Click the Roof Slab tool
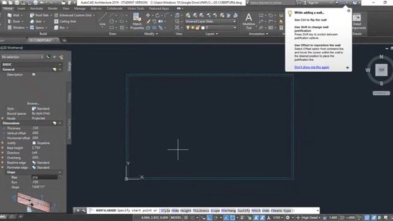Screen dimensions: 393x221 39,15
